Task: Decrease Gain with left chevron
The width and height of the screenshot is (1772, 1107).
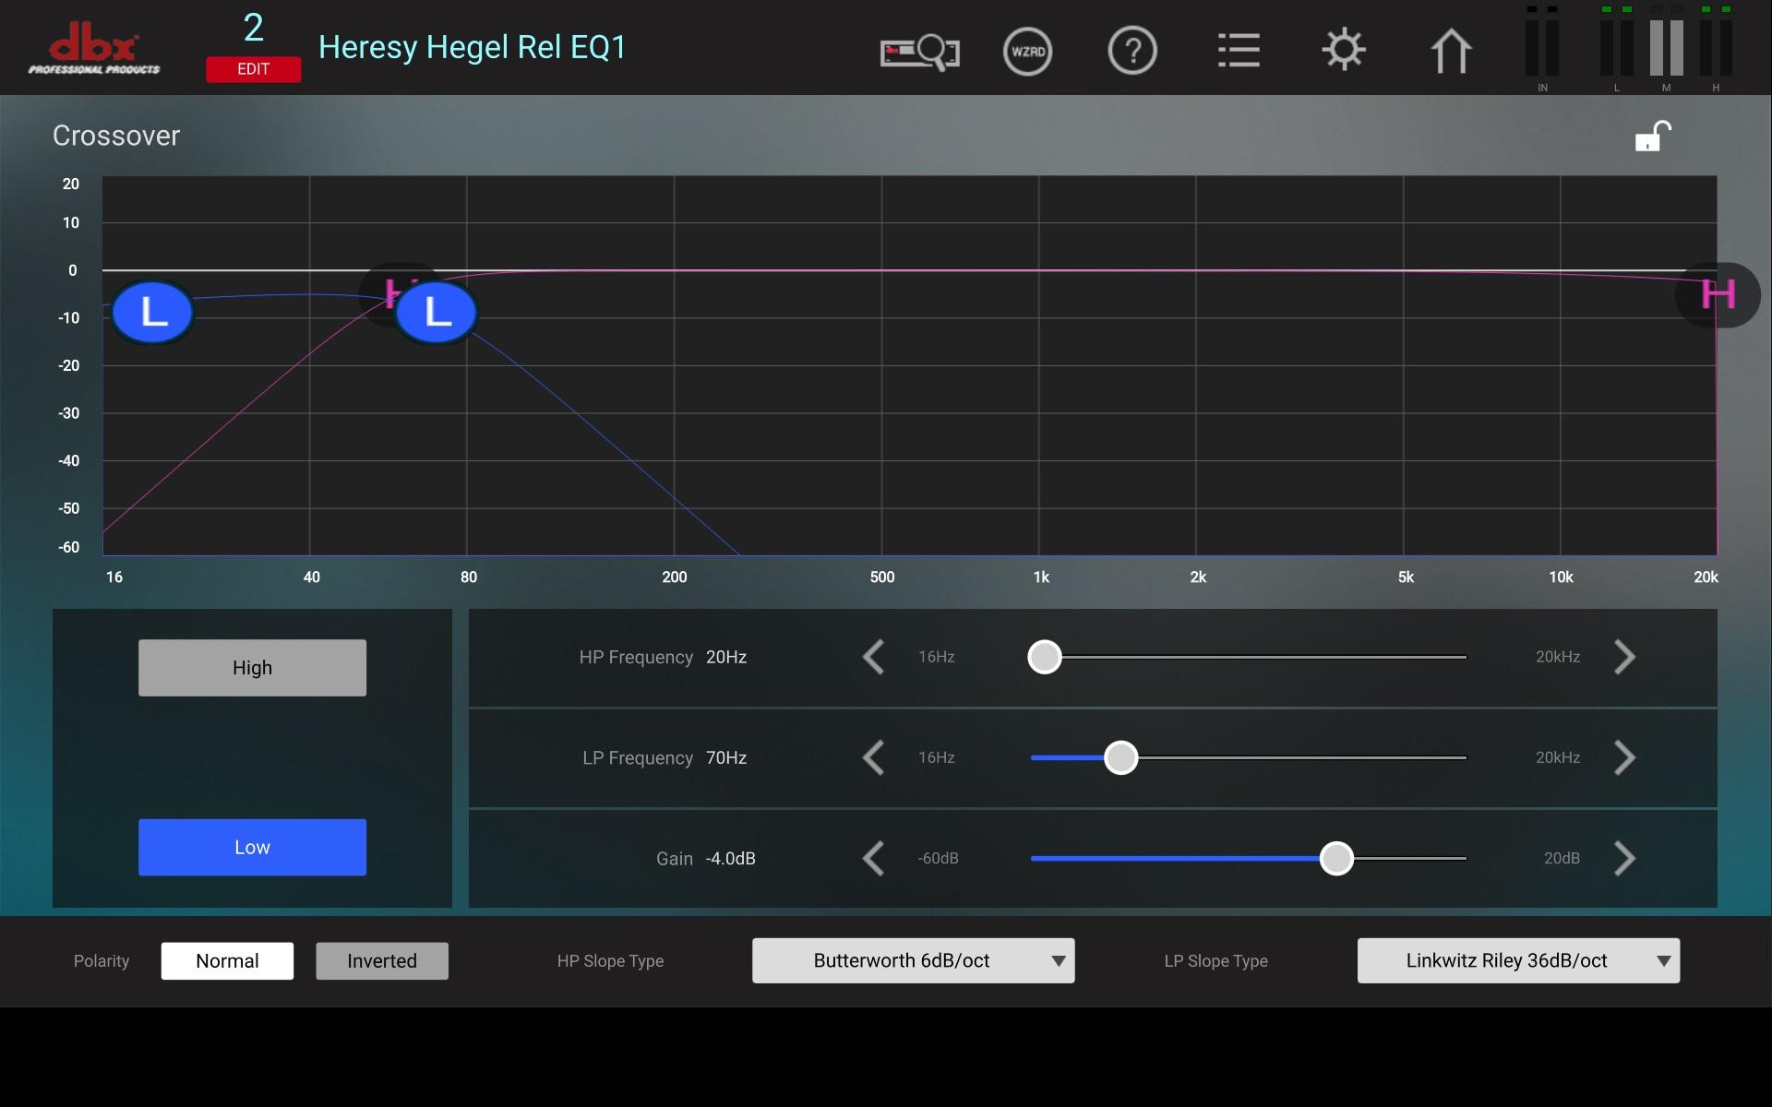Action: [873, 858]
